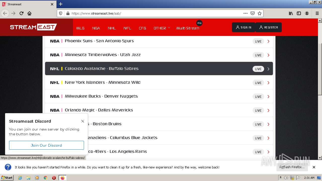Viewport: 322px width, 181px height.
Task: Open the Firefox Library icon
Action: click(x=291, y=13)
